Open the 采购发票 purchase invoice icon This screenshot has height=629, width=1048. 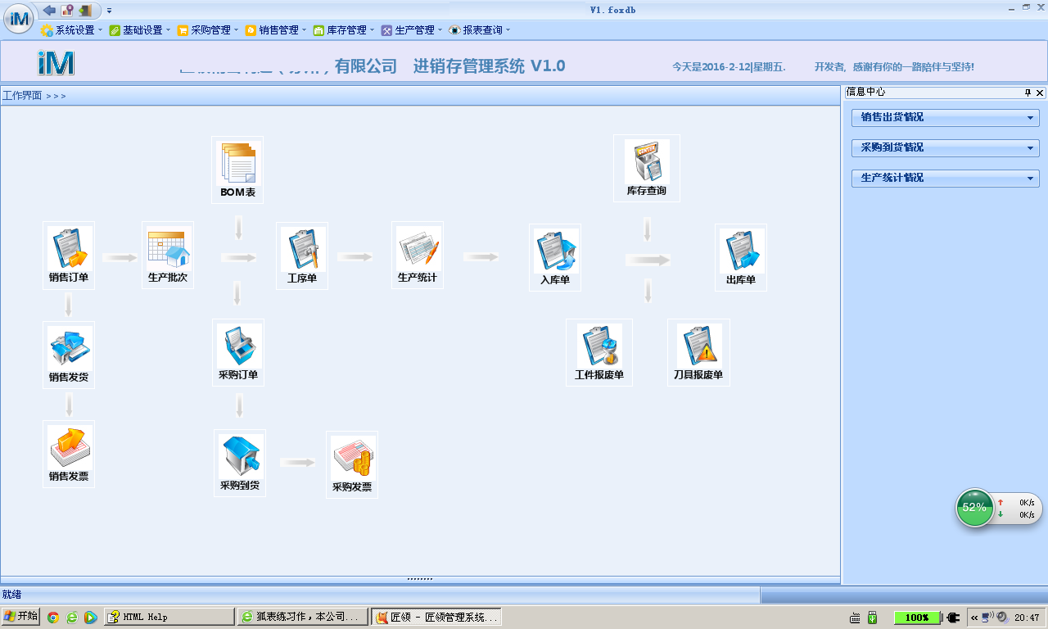(352, 460)
